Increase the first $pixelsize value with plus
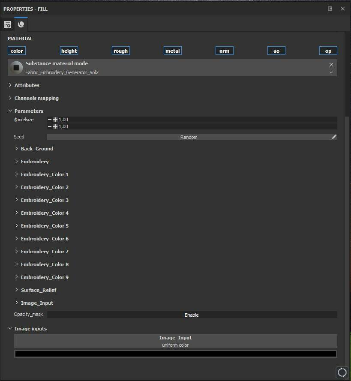351x381 pixels. point(55,120)
